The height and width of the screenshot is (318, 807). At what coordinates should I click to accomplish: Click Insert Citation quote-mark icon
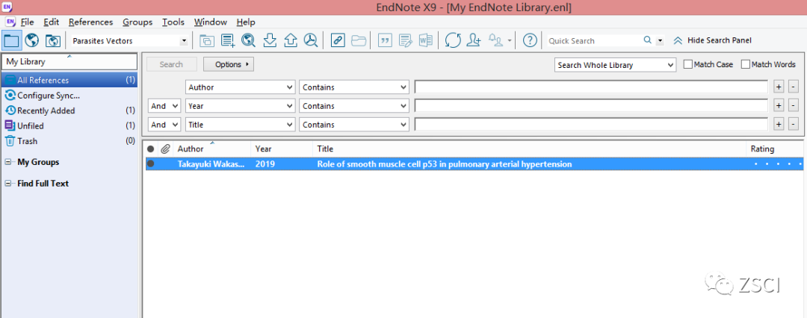tap(385, 40)
